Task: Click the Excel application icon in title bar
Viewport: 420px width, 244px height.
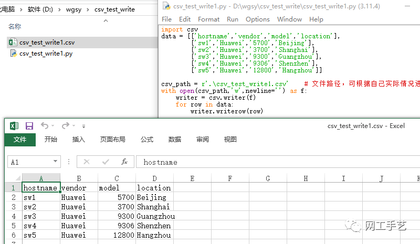Action: (14, 125)
